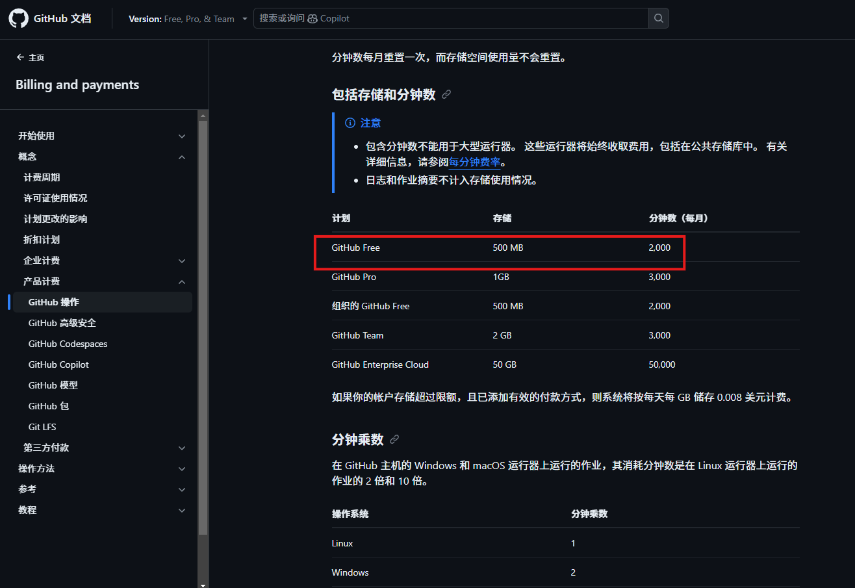Click link icon beside 包括存储和分钟数 heading
Image resolution: width=855 pixels, height=588 pixels.
click(x=446, y=95)
